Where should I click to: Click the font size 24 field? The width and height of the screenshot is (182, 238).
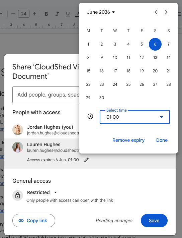click(x=24, y=14)
